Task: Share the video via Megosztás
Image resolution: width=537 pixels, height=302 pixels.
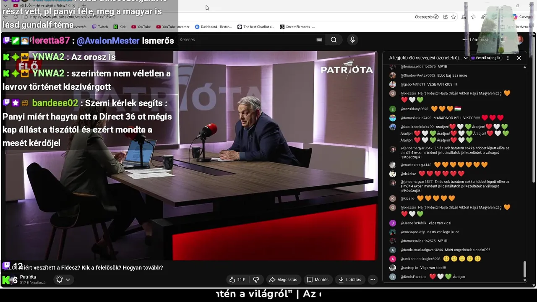Action: 283,280
